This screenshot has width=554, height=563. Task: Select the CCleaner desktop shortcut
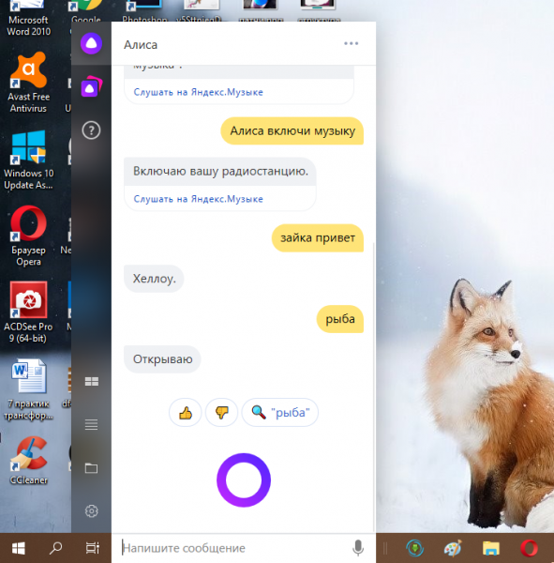pos(29,461)
